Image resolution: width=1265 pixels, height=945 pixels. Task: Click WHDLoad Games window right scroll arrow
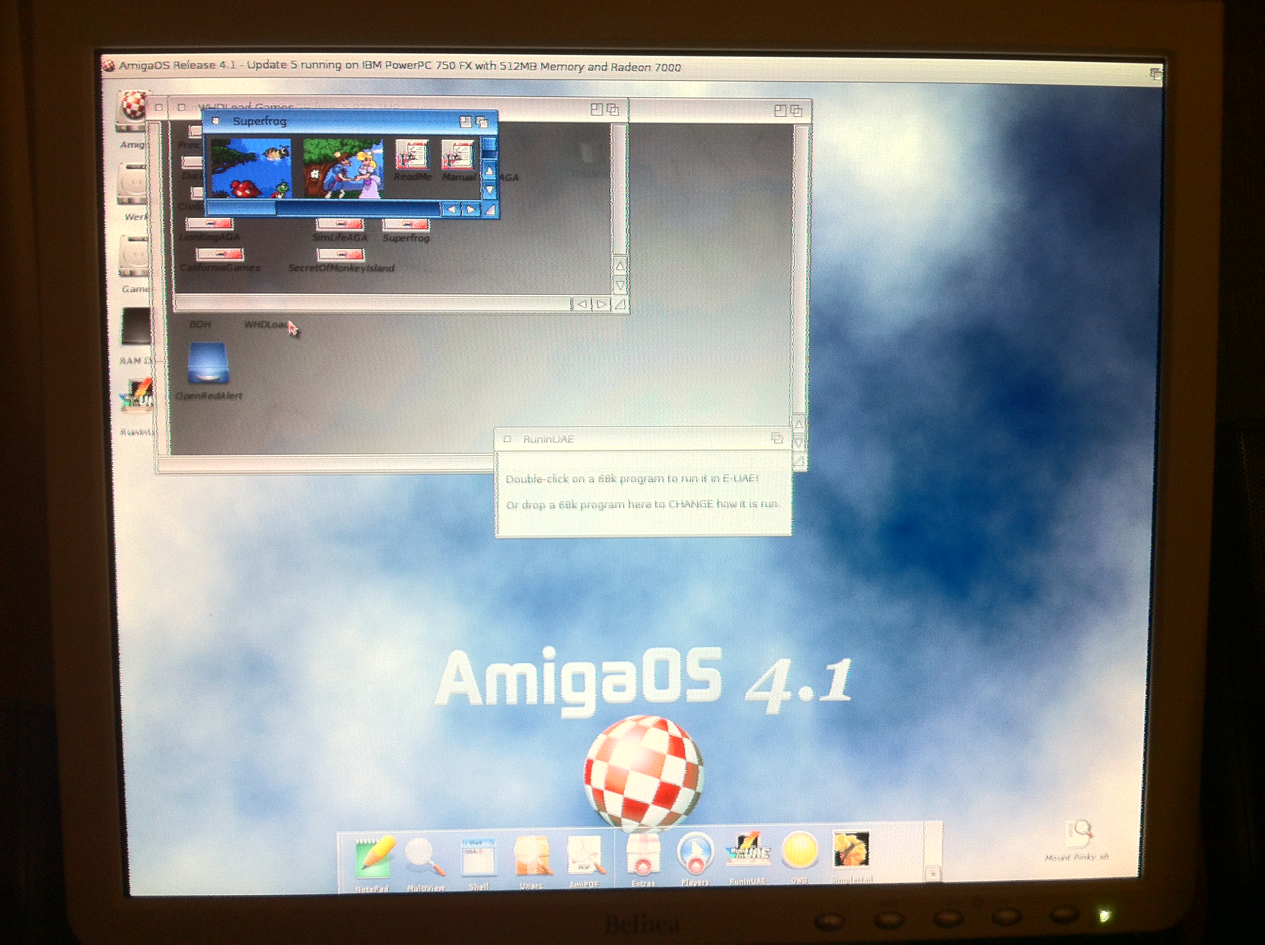(601, 304)
